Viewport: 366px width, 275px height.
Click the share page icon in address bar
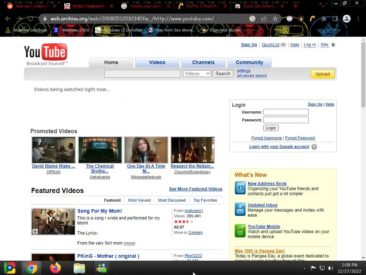(x=264, y=19)
